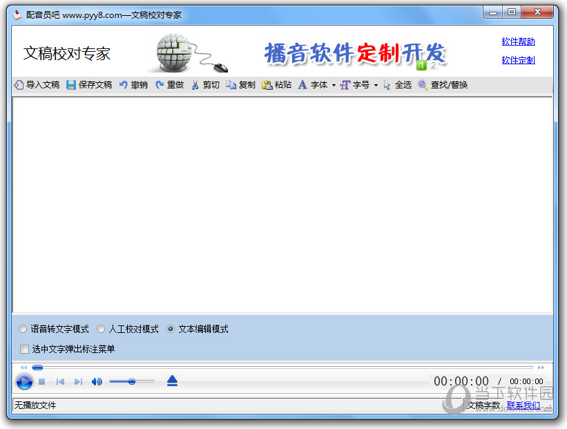Click the 播音软件定制开发 banner
567x429 pixels.
[x=355, y=53]
